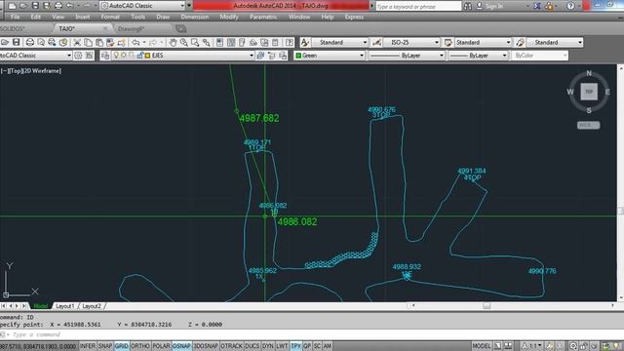Select the Zoom Realtime magnifier
Image resolution: width=624 pixels, height=351 pixels.
[x=184, y=42]
